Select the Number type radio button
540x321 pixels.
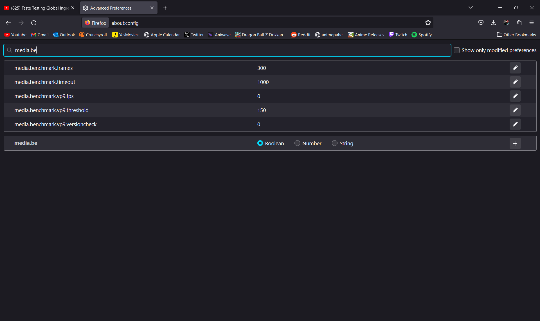[x=297, y=143]
